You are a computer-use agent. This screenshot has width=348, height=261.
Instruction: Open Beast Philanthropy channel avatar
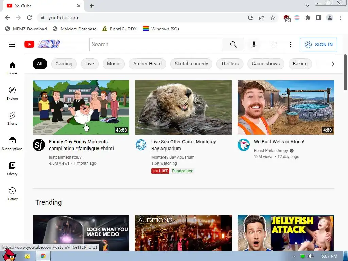(243, 145)
